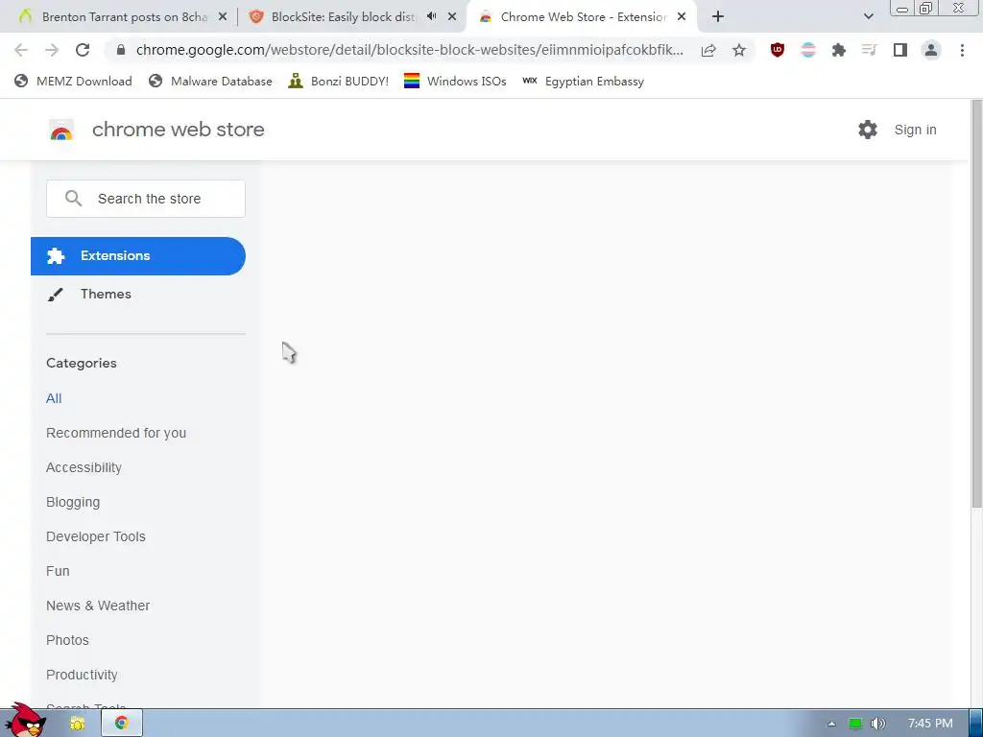This screenshot has width=983, height=737.
Task: Open the Chrome taskbar icon
Action: 121,724
